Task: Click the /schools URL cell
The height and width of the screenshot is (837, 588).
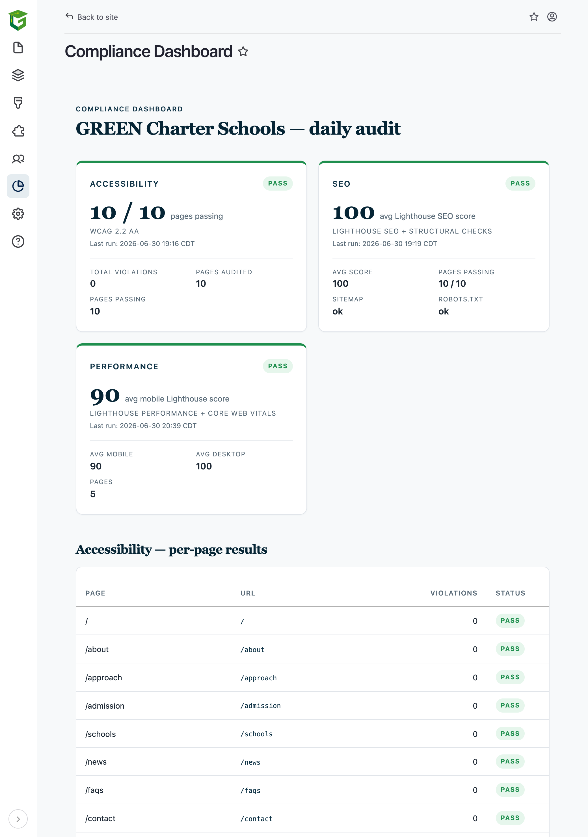Action: 257,734
